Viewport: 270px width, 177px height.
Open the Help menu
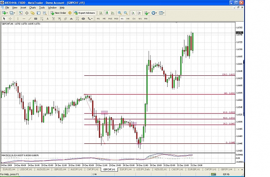[x=62, y=8]
